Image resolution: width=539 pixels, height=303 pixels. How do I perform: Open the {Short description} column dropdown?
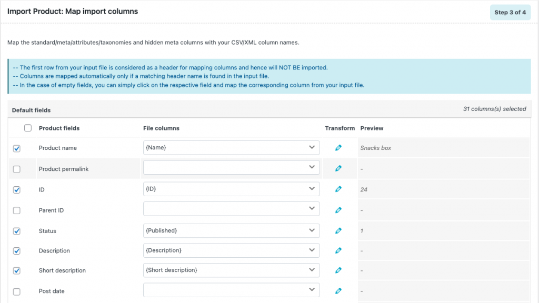232,270
